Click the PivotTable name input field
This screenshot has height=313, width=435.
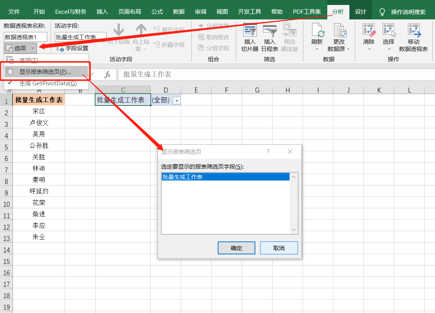[25, 37]
